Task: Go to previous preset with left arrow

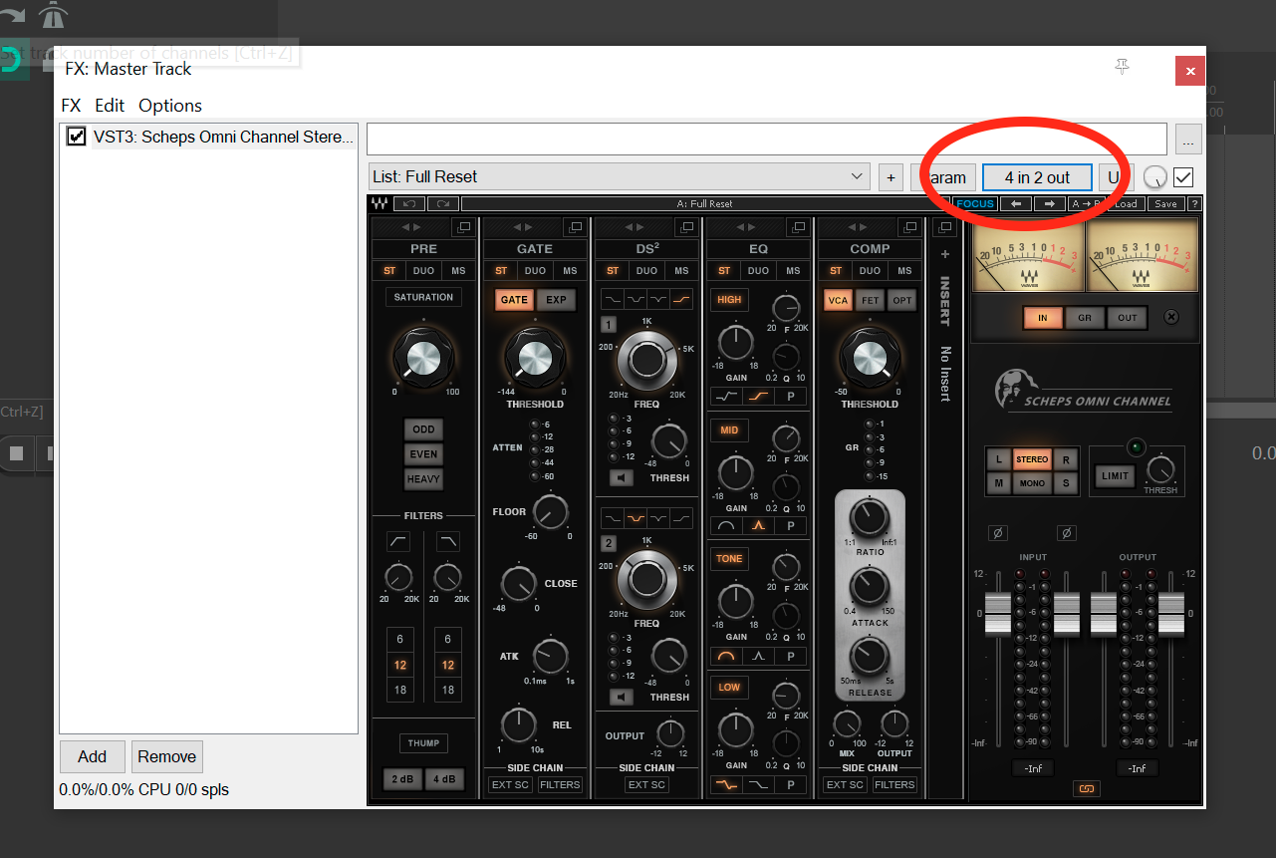Action: pyautogui.click(x=1016, y=203)
